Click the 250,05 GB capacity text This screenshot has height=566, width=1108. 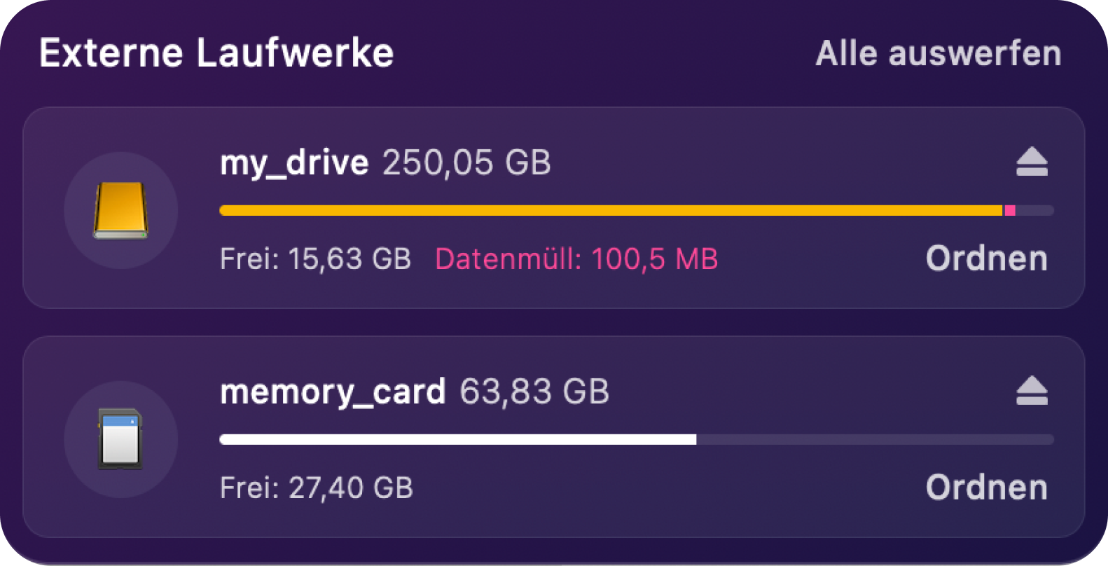click(x=466, y=163)
